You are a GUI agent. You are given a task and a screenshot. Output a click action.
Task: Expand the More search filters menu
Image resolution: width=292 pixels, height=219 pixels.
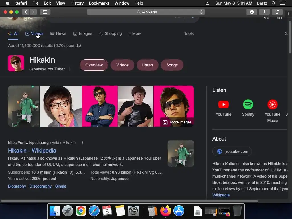(135, 34)
